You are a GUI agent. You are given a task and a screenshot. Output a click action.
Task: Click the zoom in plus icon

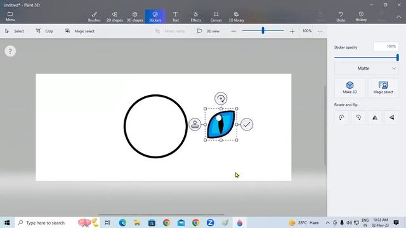292,31
